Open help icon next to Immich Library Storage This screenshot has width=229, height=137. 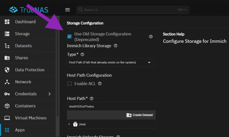116,46
